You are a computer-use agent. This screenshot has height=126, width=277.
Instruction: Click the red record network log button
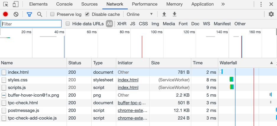(5, 14)
